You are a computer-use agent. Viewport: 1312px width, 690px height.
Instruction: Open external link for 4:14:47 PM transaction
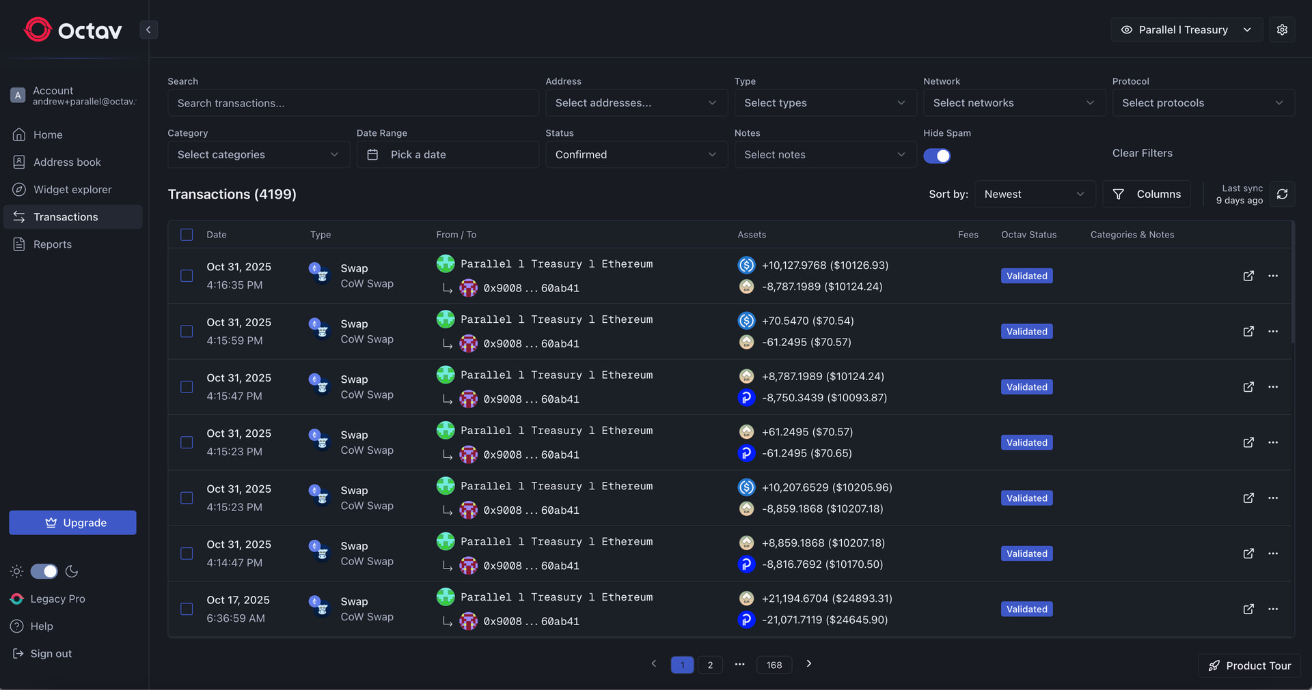1248,554
